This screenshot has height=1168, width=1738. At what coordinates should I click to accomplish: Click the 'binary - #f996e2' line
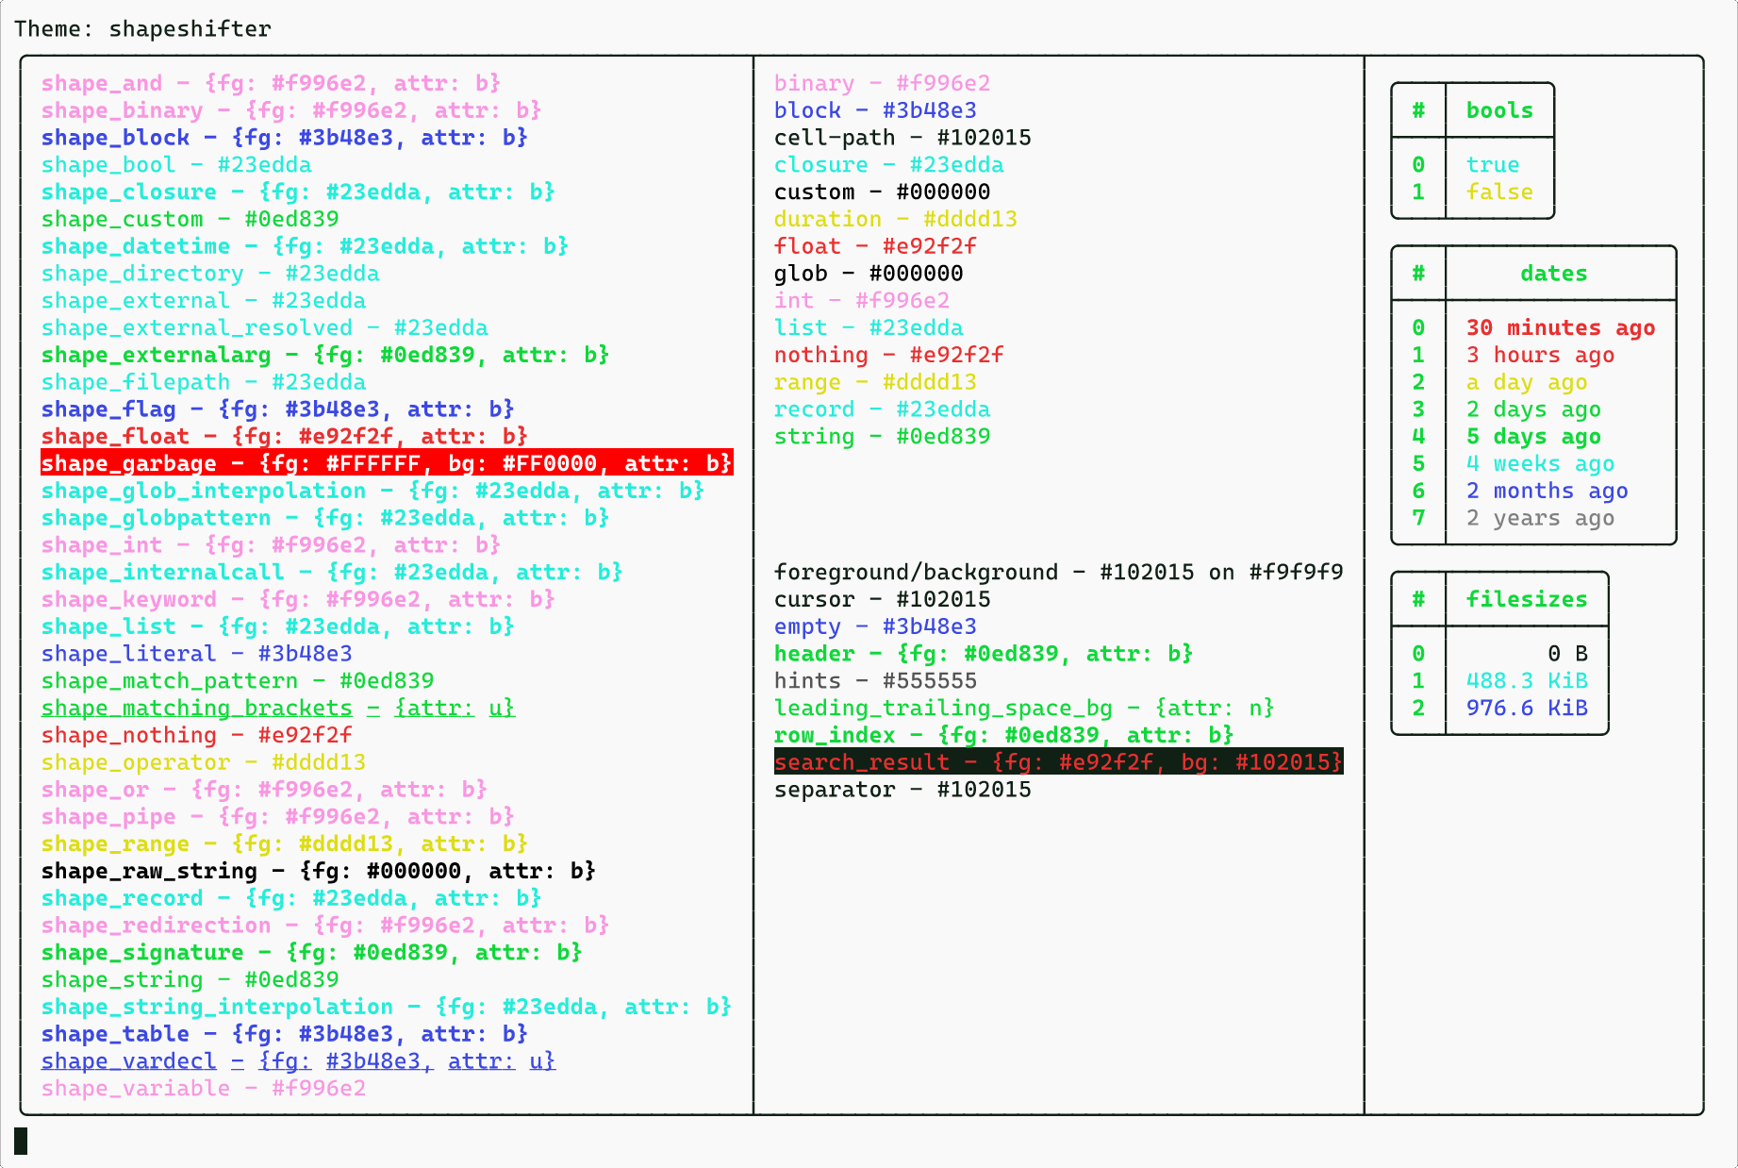coord(882,83)
